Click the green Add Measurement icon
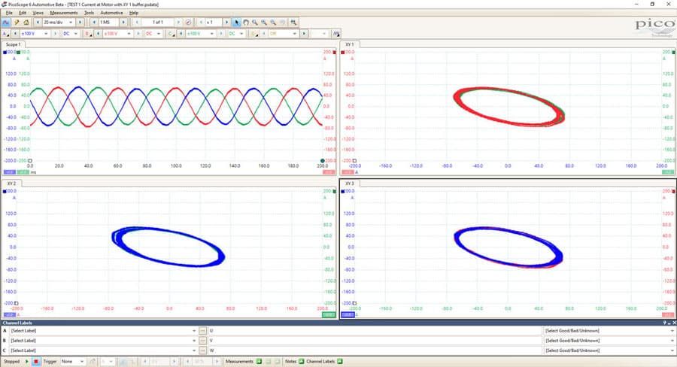677x367 pixels. tap(259, 362)
